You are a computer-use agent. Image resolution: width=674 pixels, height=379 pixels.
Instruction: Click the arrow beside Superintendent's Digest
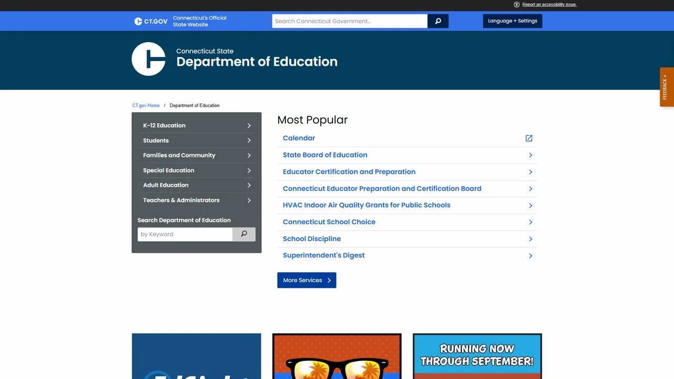530,256
